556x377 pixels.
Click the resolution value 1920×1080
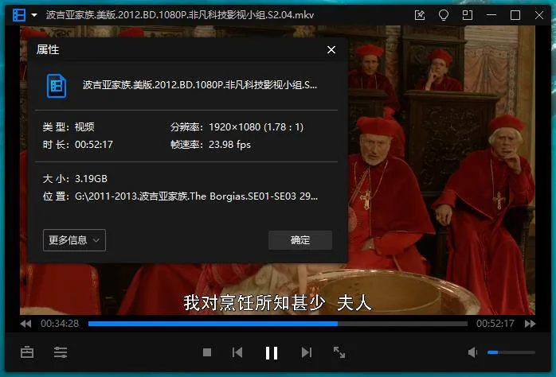[x=256, y=127]
